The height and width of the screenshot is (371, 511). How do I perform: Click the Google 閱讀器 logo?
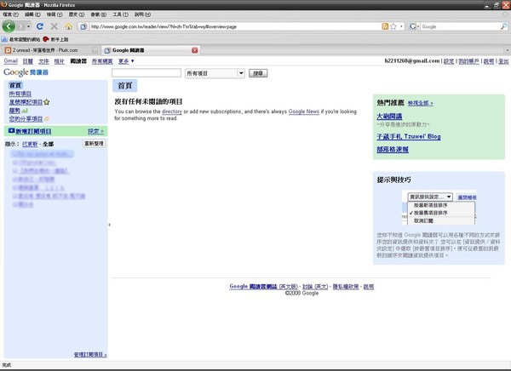[x=26, y=72]
